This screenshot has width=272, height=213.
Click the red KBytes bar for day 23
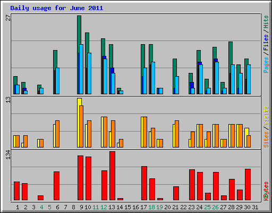click(x=192, y=185)
